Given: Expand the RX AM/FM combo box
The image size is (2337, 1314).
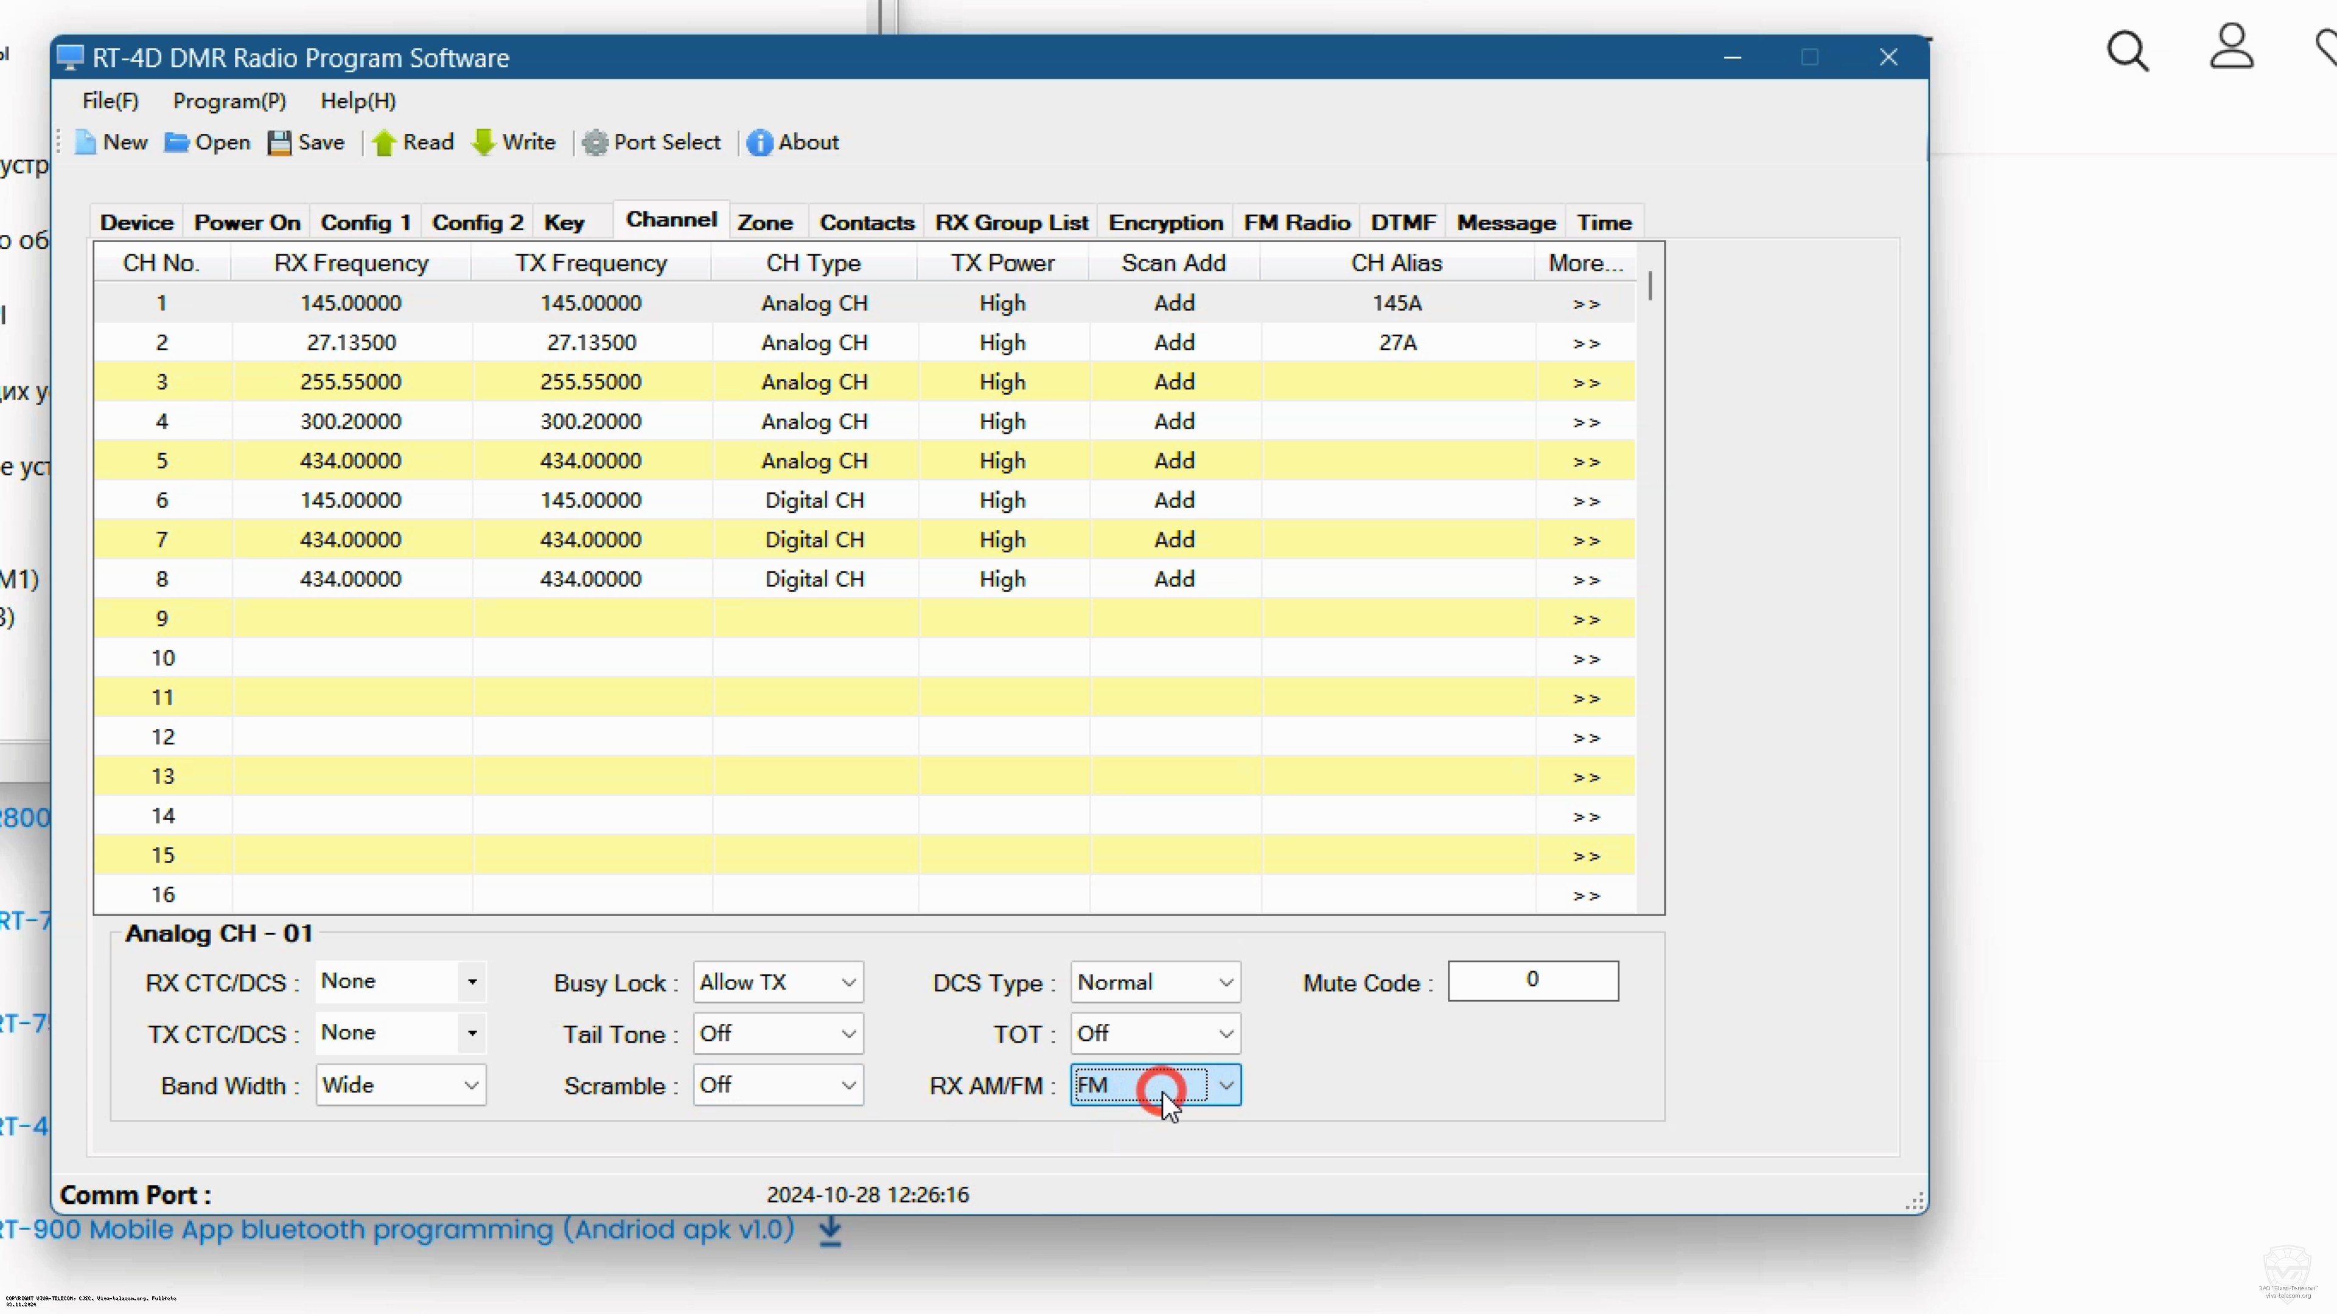Looking at the screenshot, I should pos(1226,1085).
